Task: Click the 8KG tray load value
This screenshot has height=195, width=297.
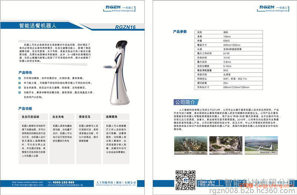Action: coord(226,70)
